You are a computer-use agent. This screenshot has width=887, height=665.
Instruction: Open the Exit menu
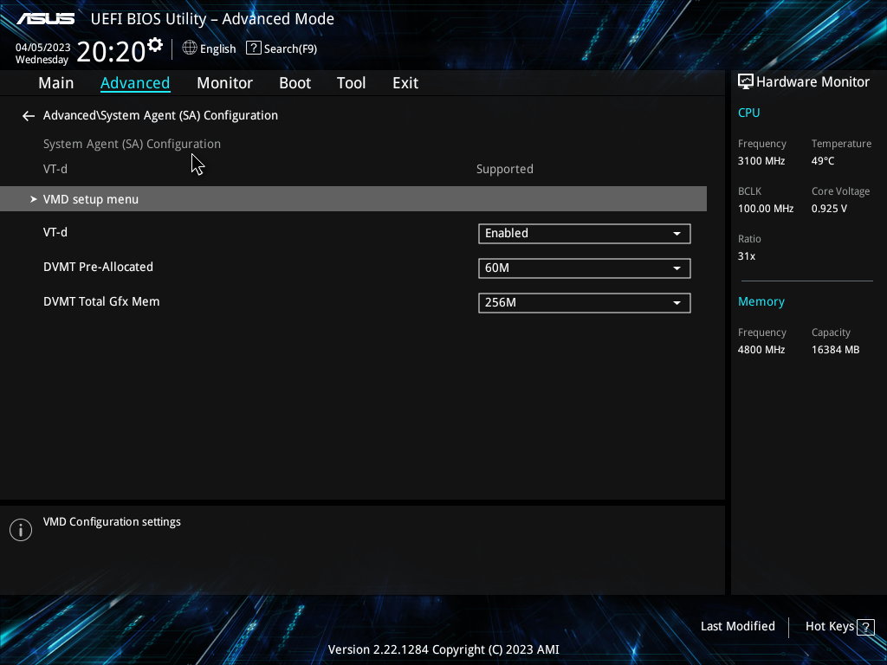click(405, 82)
